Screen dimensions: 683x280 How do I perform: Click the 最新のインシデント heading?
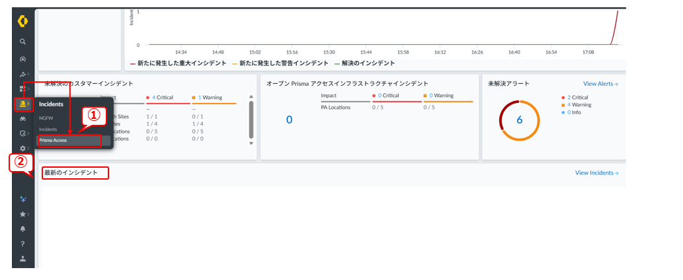[71, 172]
